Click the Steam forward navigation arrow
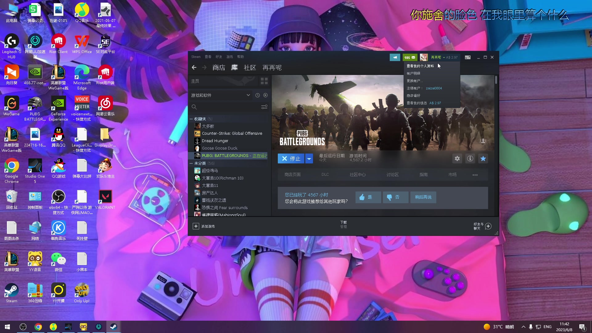Viewport: 592px width, 333px height. point(204,68)
